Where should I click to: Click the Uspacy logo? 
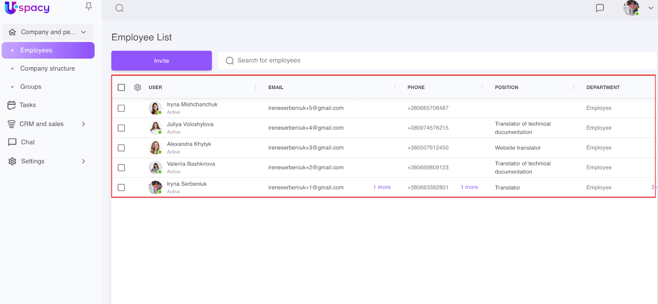tap(27, 8)
